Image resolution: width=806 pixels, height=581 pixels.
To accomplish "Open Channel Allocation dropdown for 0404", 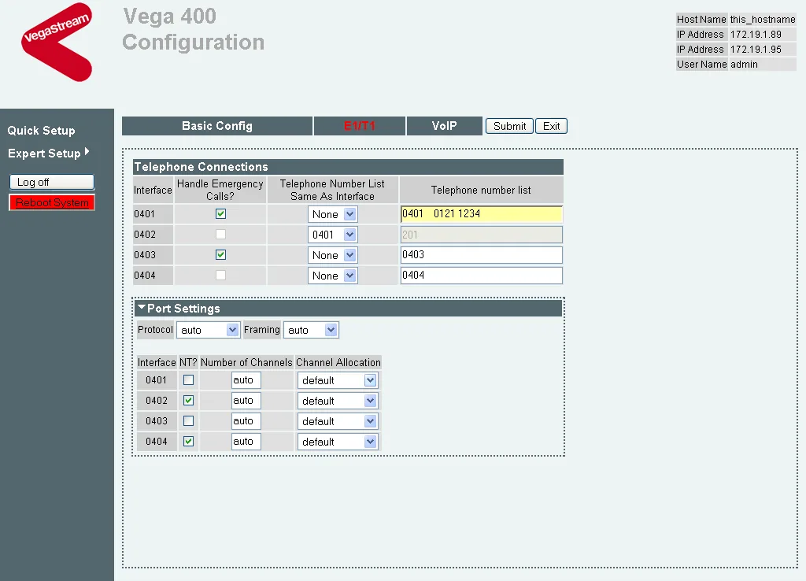I will coord(337,442).
